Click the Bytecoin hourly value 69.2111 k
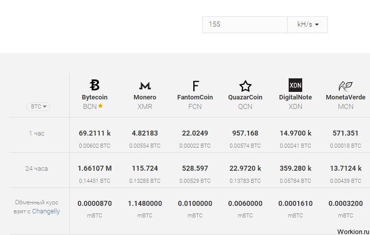The height and width of the screenshot is (235, 370). point(94,133)
